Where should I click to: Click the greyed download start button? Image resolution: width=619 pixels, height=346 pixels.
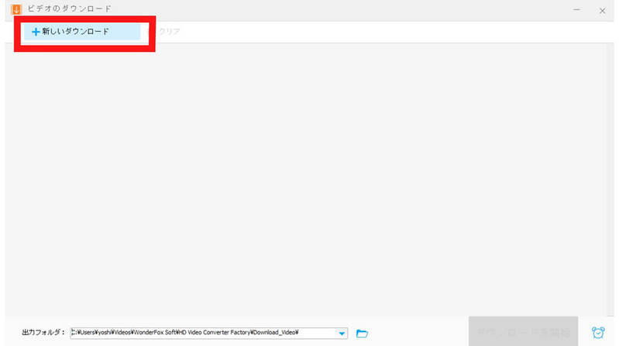523,332
